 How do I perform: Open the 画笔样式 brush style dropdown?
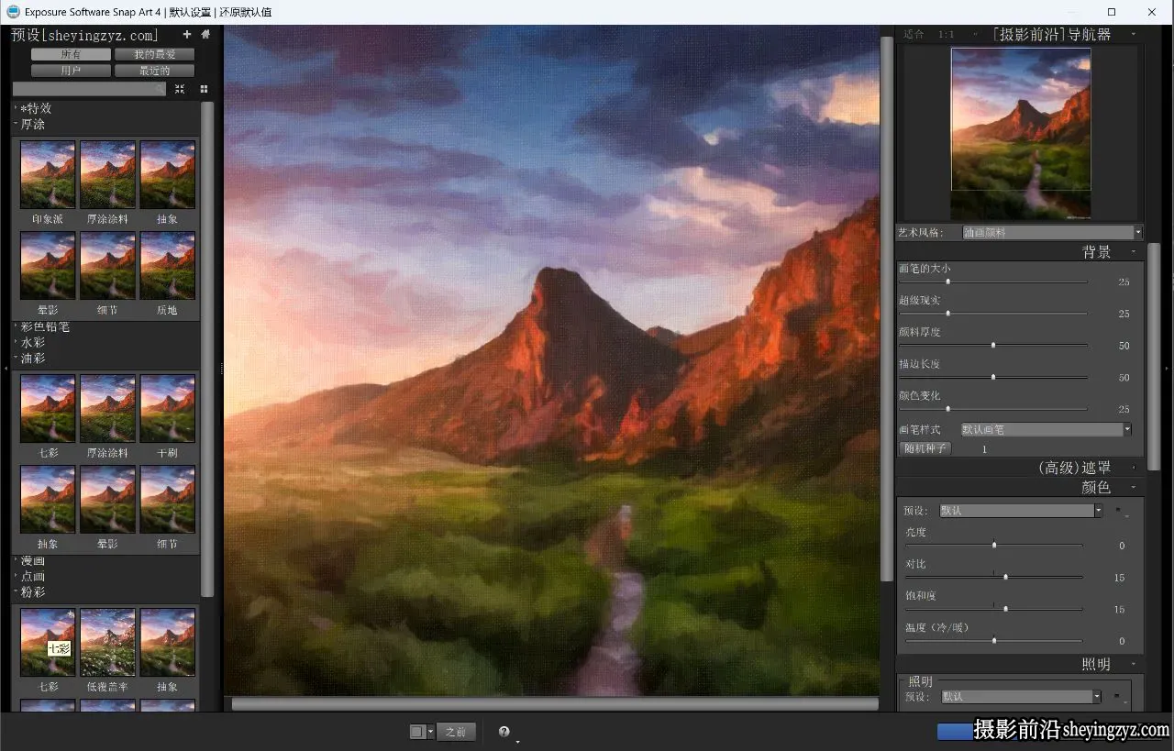(x=1046, y=429)
